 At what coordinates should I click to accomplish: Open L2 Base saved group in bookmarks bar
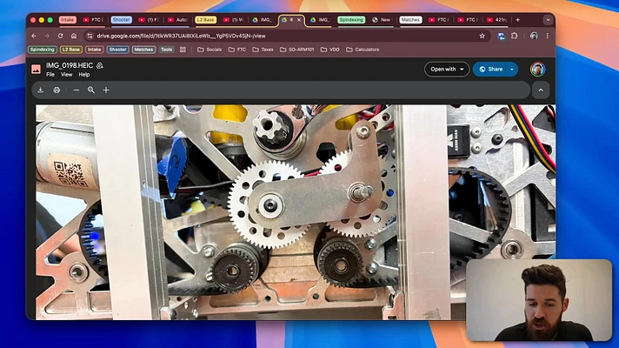[71, 50]
